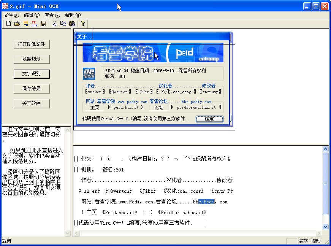
Task: Click the result text '网站.看雪学院.www.Pedi'
Action: [x=110, y=202]
